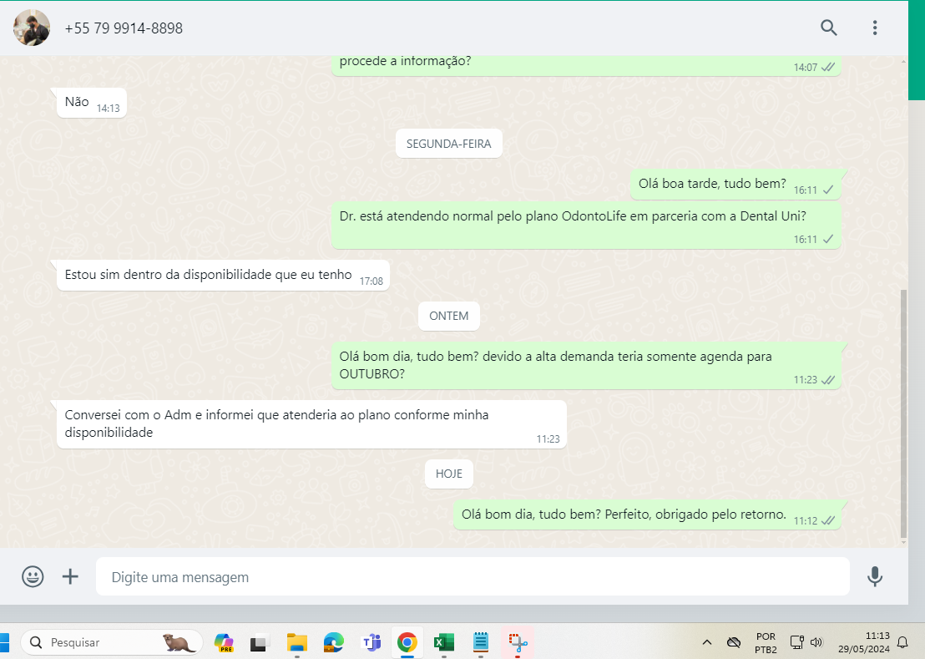Click the volume speaker tray icon
This screenshot has width=925, height=659.
coord(816,642)
